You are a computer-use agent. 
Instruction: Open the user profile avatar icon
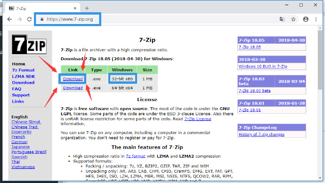click(x=306, y=19)
